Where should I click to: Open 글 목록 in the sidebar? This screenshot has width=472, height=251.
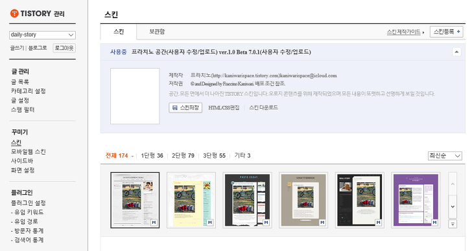(x=20, y=82)
